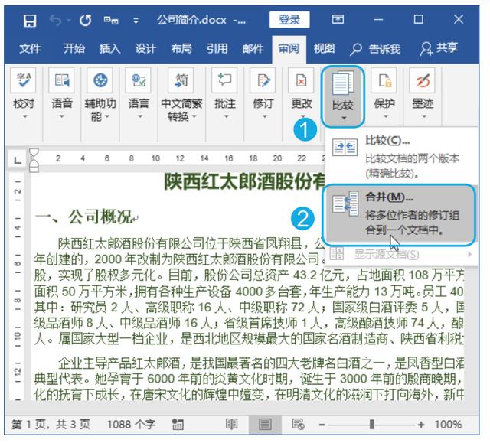Expand the 辅助功能 dropdown arrow
The image size is (490, 443).
click(107, 116)
